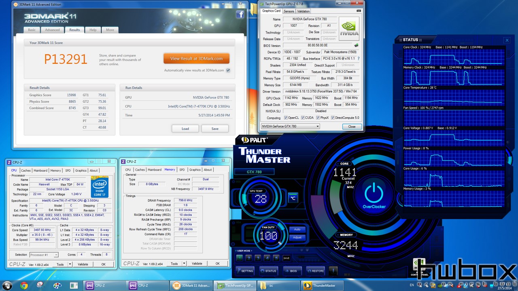Click the SAVE profile button in ThunderMaster
The height and width of the screenshot is (291, 518).
tap(287, 258)
